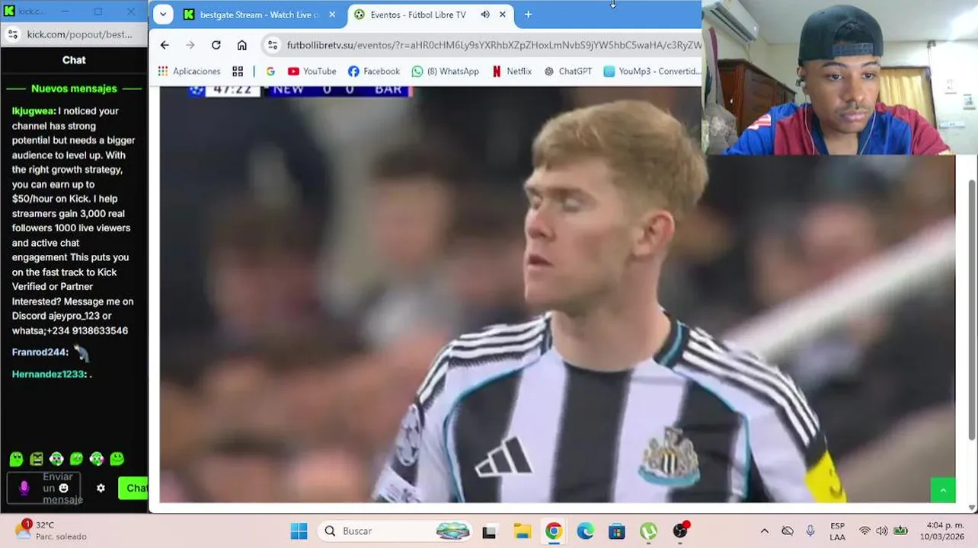Go back to the previous page
The height and width of the screenshot is (548, 978).
165,45
